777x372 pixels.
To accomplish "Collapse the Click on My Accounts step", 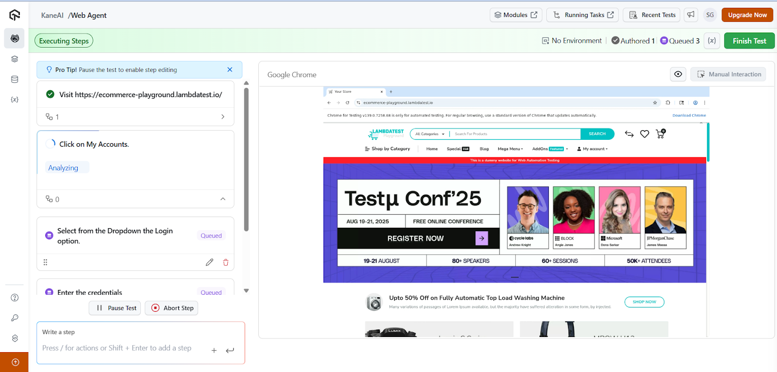I will click(223, 199).
